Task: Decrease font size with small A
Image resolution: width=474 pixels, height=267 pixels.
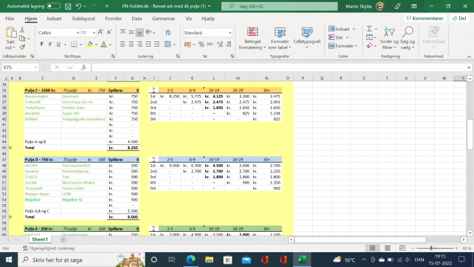Action: [110, 33]
